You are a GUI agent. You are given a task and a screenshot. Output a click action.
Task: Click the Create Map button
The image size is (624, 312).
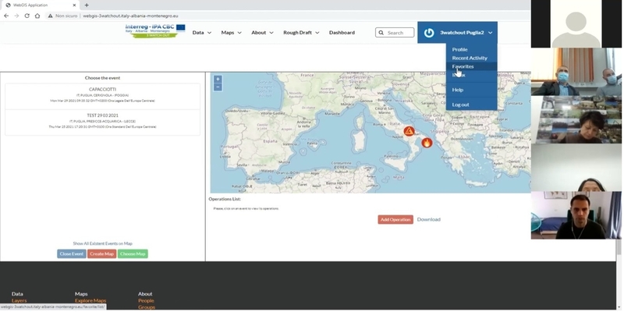(x=102, y=254)
